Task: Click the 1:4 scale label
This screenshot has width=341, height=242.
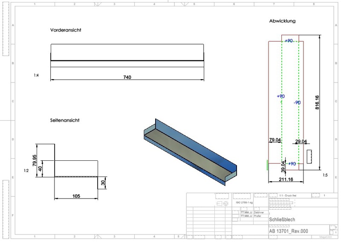Action: click(x=37, y=75)
